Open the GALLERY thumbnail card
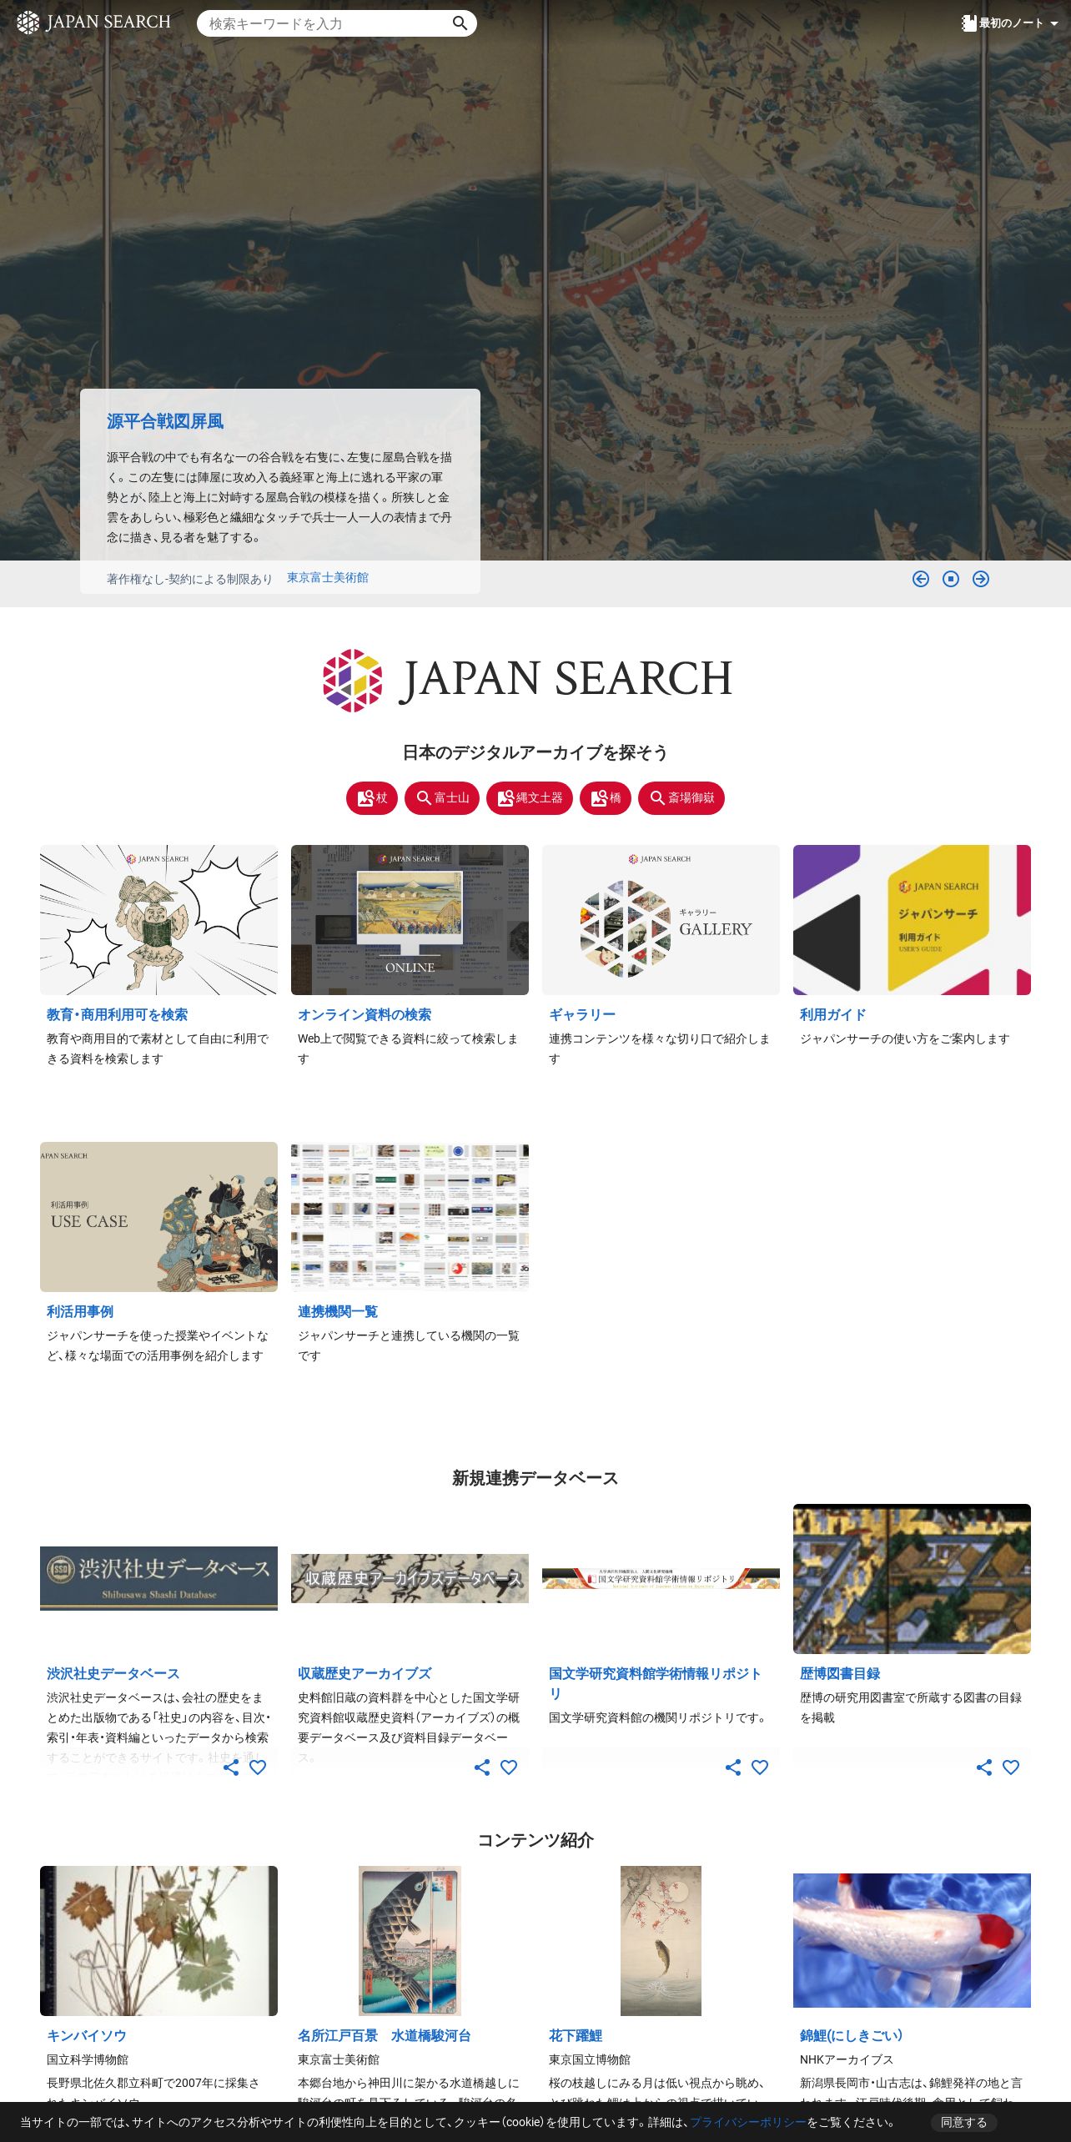 (x=661, y=920)
